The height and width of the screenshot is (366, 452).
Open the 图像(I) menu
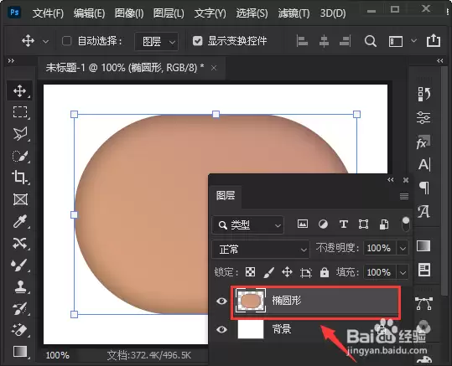click(x=129, y=13)
